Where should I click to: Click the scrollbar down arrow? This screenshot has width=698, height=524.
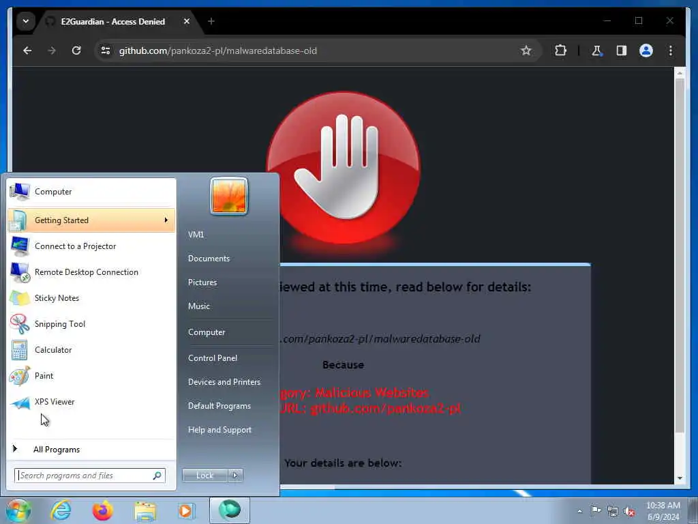tap(680, 478)
